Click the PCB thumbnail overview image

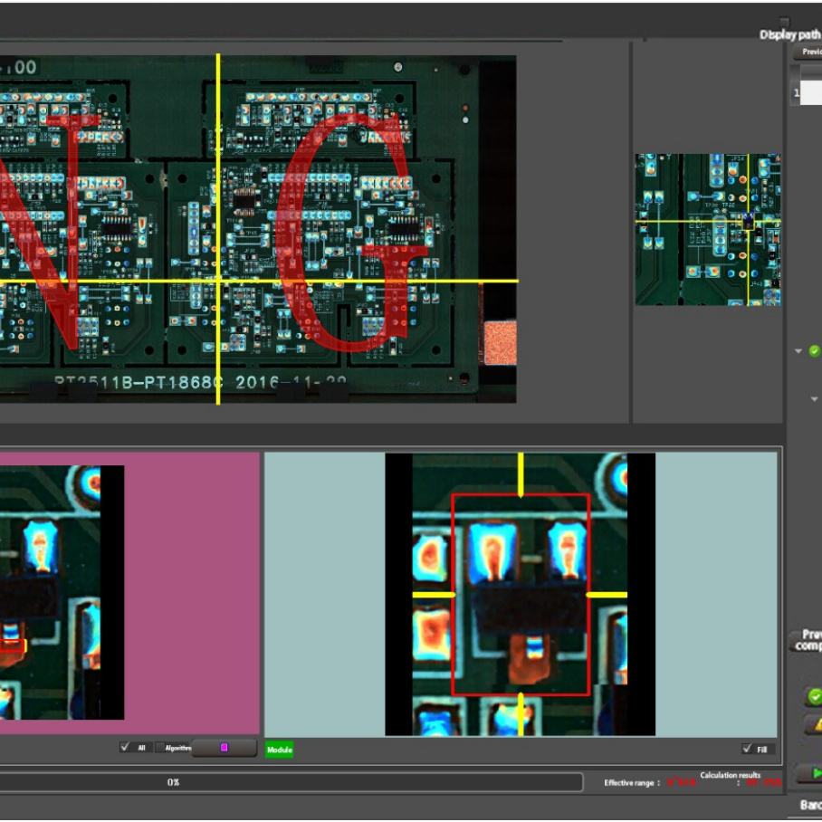[707, 229]
